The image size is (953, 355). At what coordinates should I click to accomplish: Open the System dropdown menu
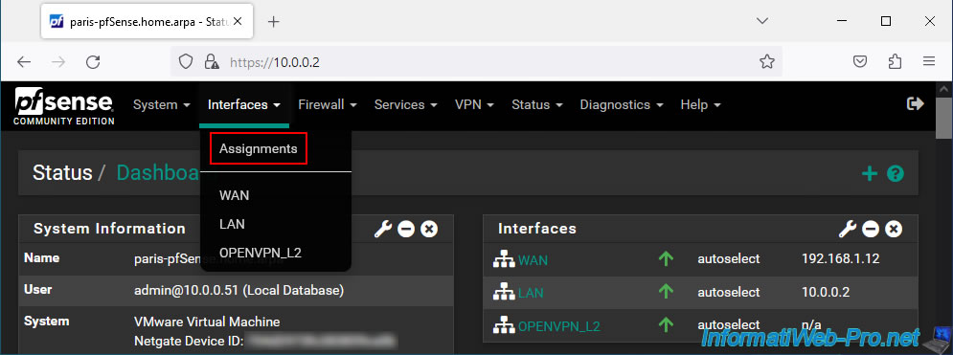162,105
